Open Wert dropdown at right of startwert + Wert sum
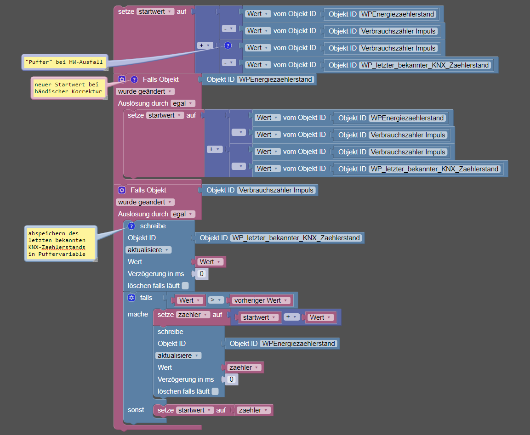The image size is (530, 435). (x=320, y=317)
